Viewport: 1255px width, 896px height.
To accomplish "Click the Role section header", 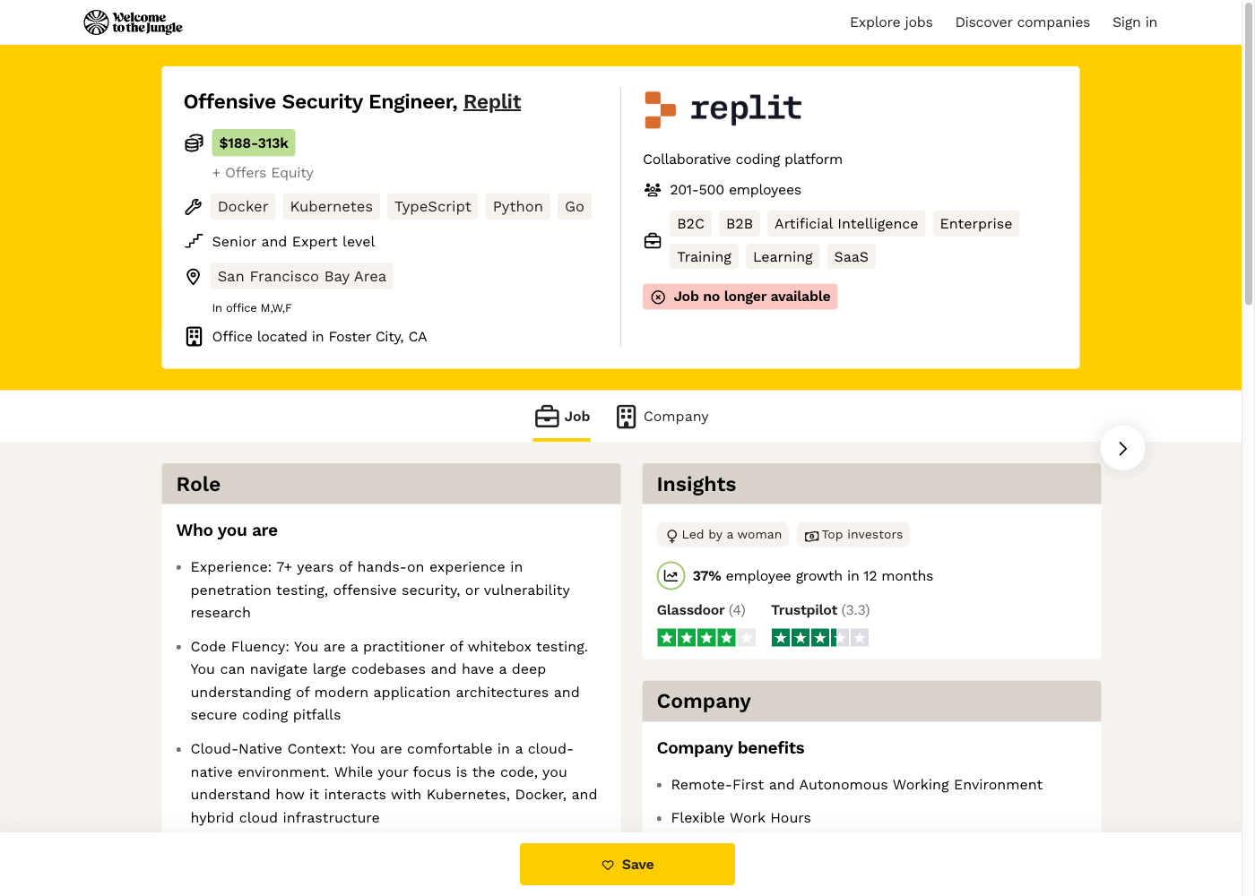I will click(x=391, y=484).
